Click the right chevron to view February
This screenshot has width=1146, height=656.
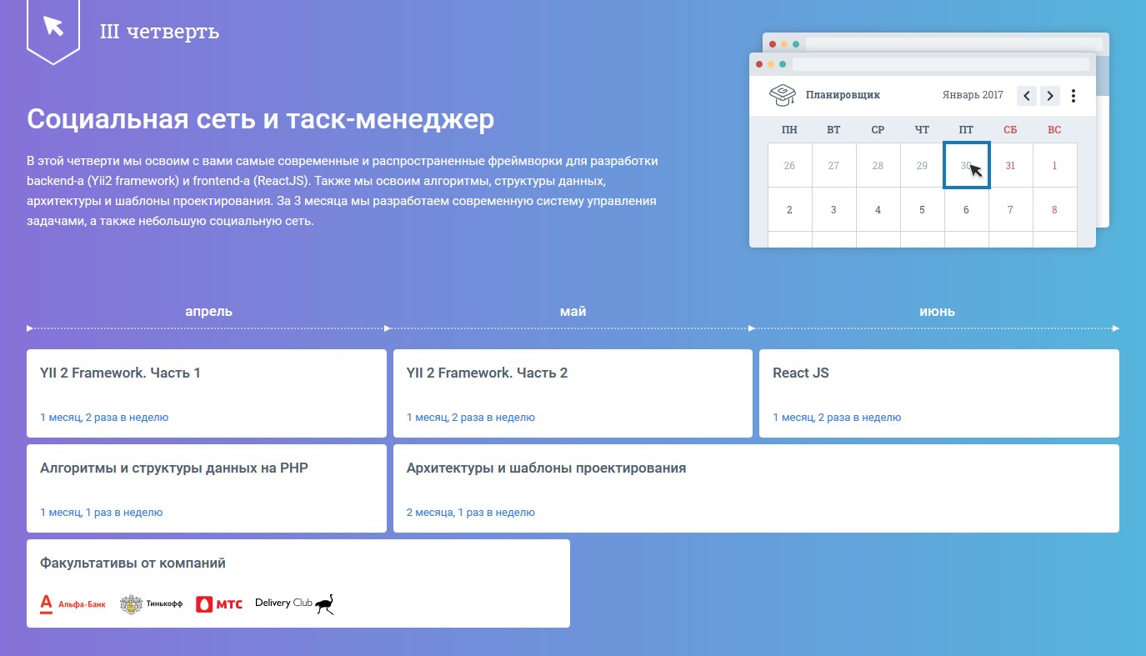tap(1049, 95)
